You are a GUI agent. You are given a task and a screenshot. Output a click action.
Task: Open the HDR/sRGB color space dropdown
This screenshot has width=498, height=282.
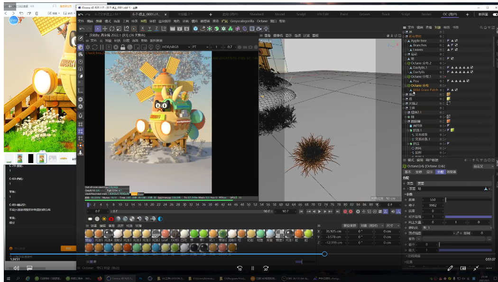click(x=176, y=47)
